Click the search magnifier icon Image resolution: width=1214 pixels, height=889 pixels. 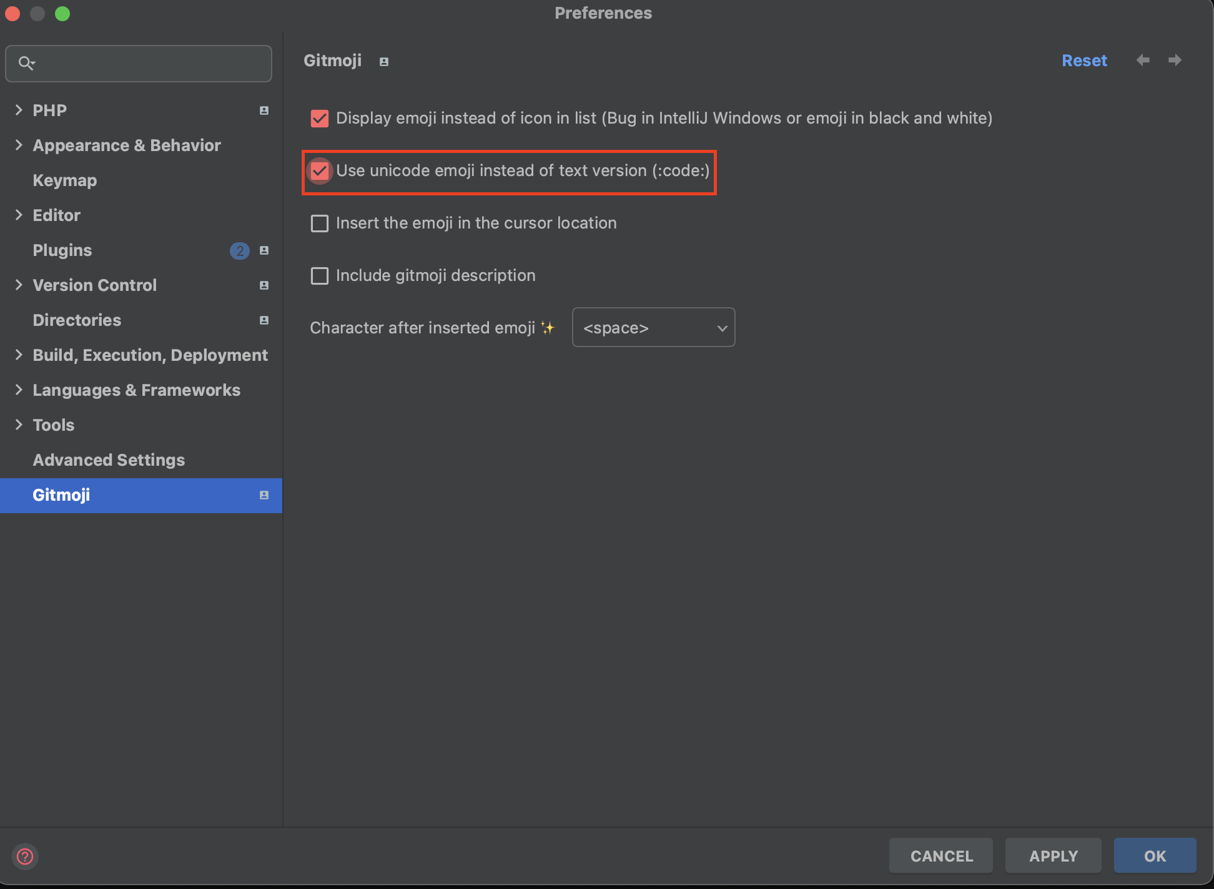26,63
